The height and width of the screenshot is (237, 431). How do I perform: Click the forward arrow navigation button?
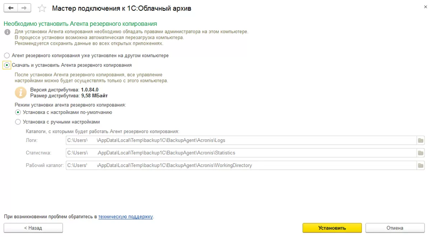tap(24, 8)
